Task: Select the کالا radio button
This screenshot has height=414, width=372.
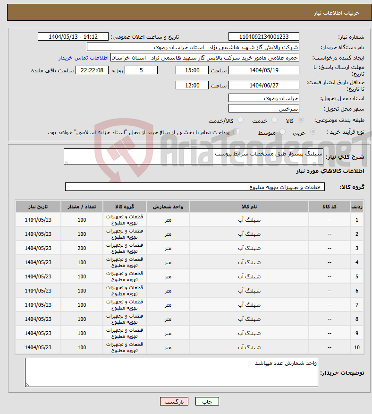Action: click(x=301, y=120)
